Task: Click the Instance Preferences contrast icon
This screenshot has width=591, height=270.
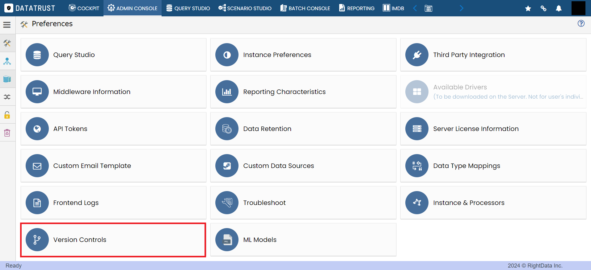Action: pyautogui.click(x=227, y=55)
